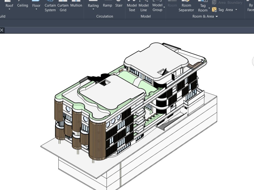The height and width of the screenshot is (190, 254).
Task: Expand the Floor tool options
Action: coord(36,10)
